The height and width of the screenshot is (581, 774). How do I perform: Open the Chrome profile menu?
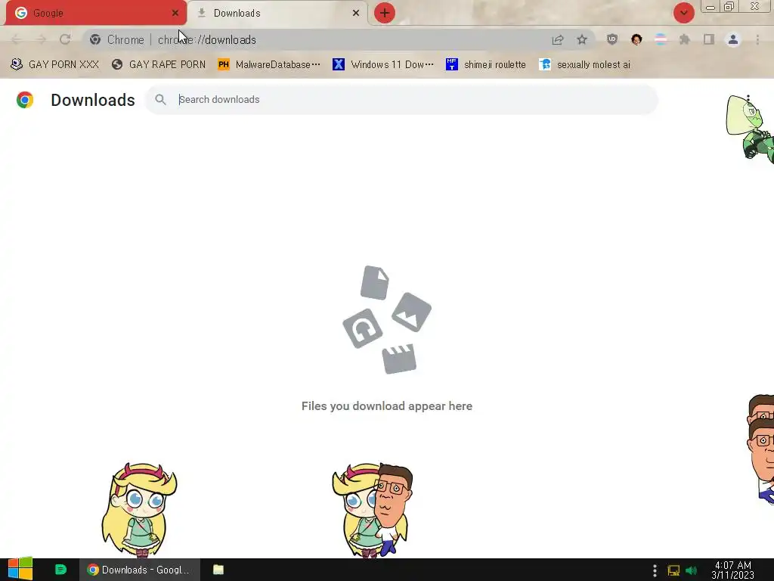click(x=733, y=39)
